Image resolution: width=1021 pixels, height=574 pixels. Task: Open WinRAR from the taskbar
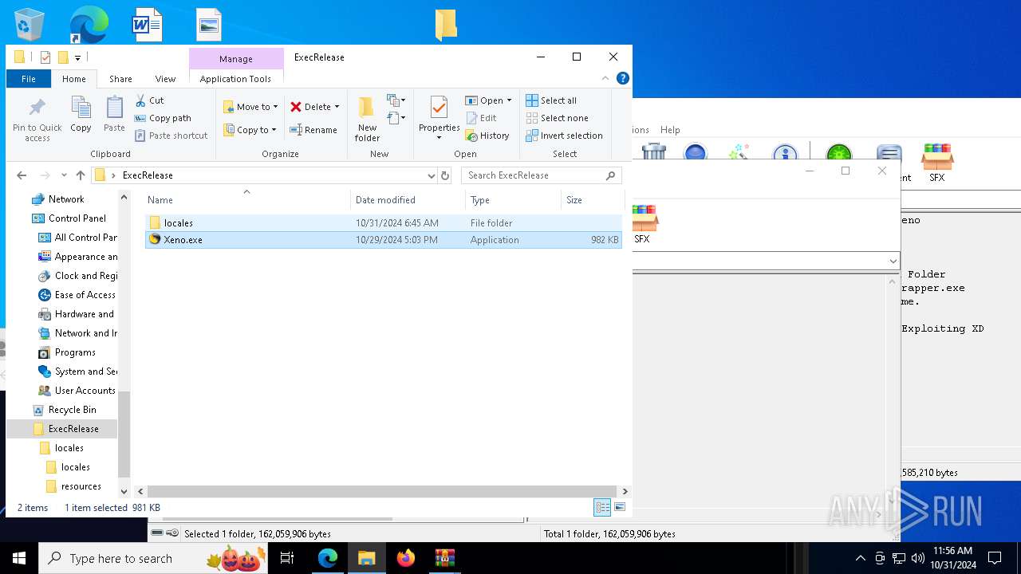point(444,558)
